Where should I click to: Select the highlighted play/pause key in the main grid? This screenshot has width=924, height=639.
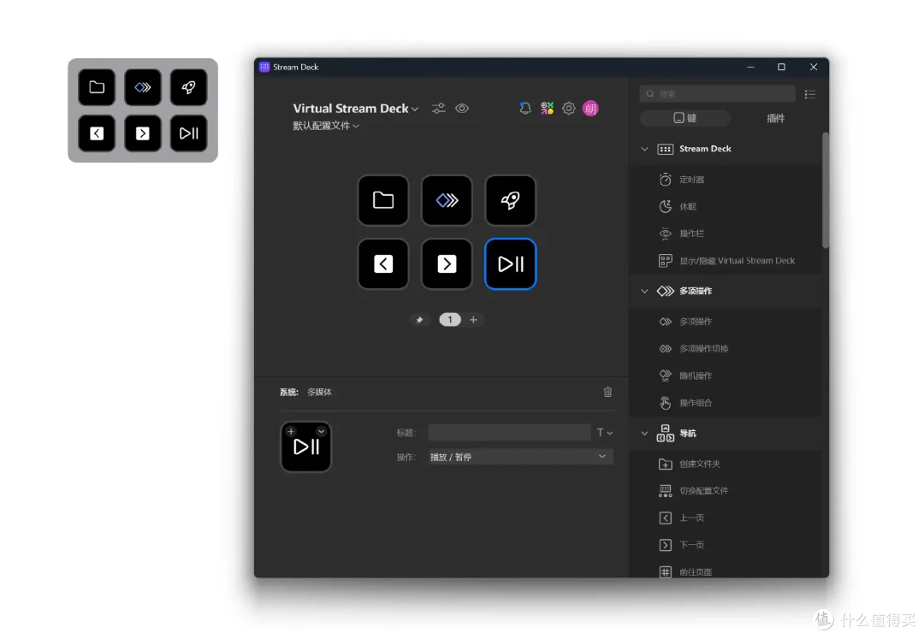(510, 263)
